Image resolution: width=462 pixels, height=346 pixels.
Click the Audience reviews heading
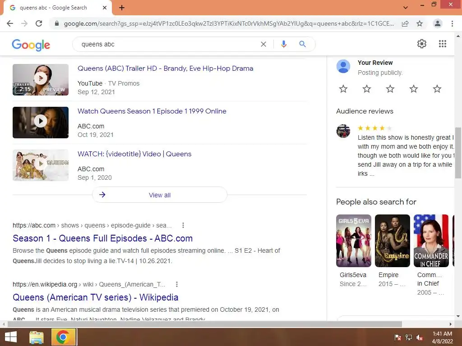[365, 111]
